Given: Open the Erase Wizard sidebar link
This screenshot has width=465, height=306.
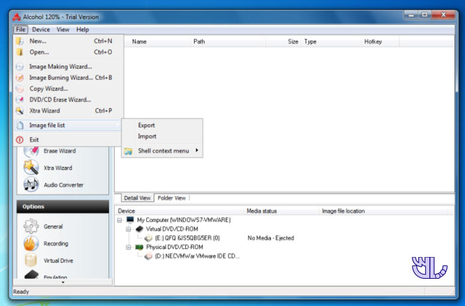Looking at the screenshot, I should click(x=60, y=151).
